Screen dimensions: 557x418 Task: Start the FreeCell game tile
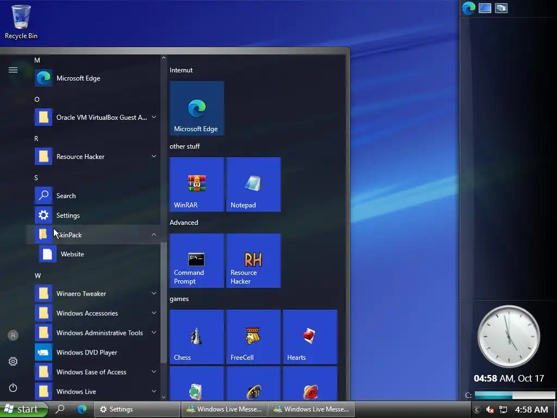(x=253, y=336)
